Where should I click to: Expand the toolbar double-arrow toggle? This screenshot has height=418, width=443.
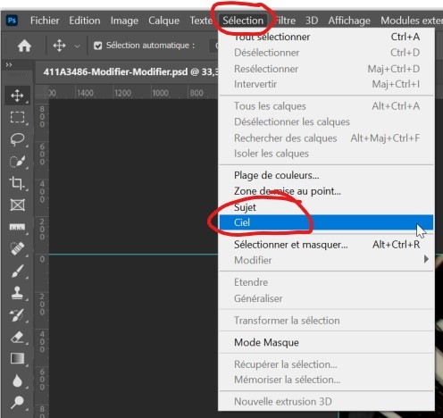point(9,64)
